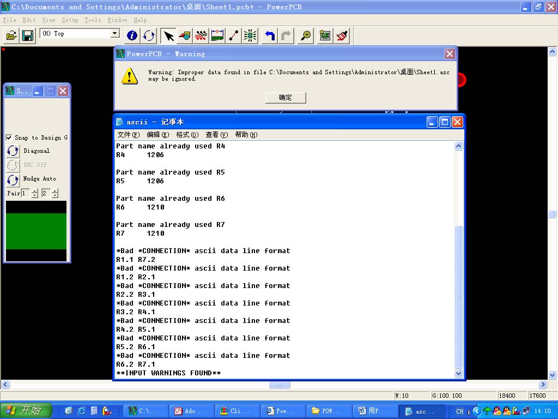Click PowerPCB horizontal scrollbar left arrow
Screen dimensions: 558x419
tap(5, 385)
